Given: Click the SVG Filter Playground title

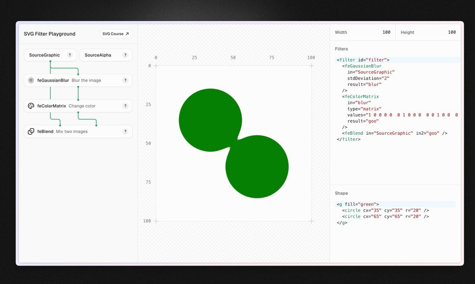Looking at the screenshot, I should (x=50, y=34).
